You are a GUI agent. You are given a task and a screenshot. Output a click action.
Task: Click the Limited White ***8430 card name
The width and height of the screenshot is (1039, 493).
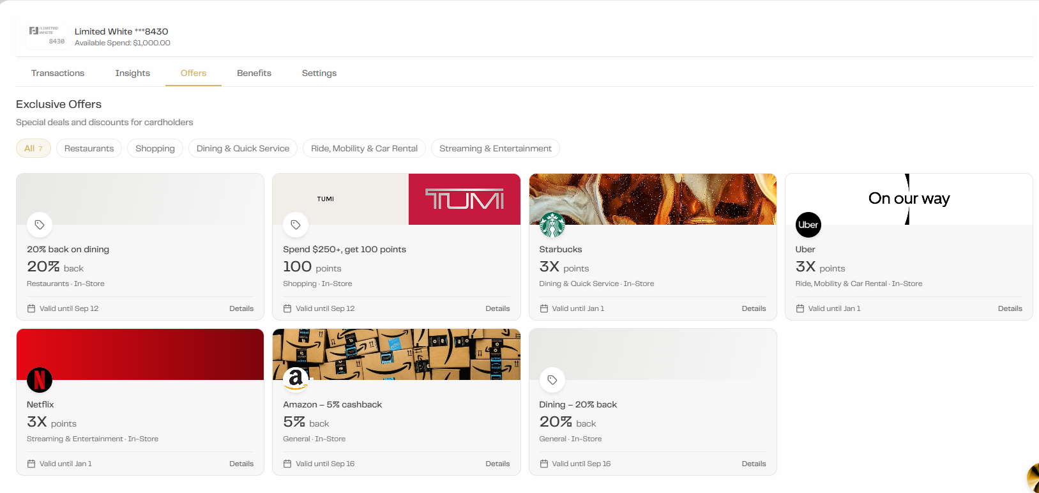(121, 31)
